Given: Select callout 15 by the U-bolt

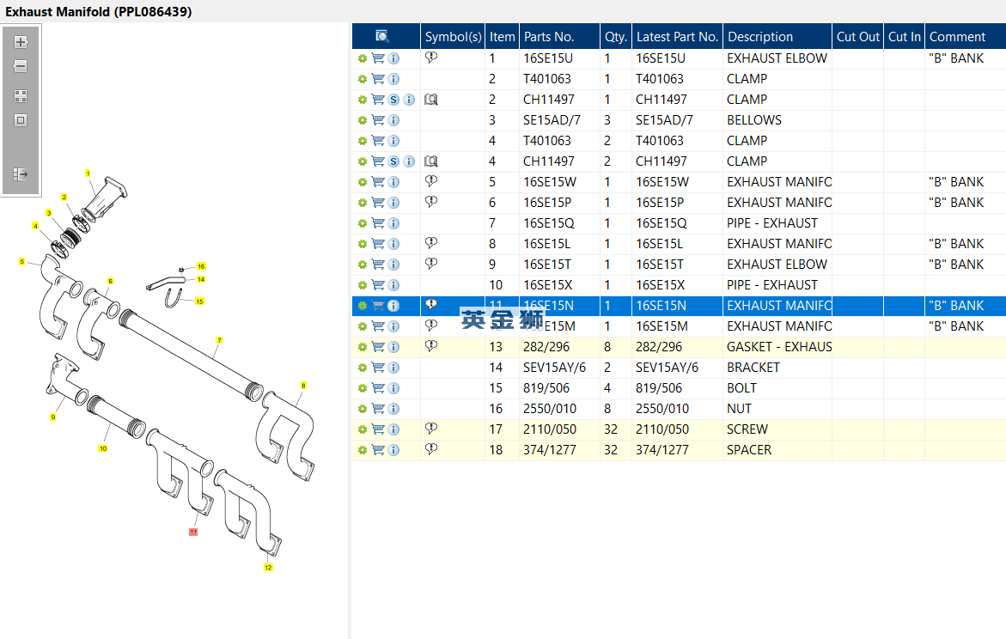Looking at the screenshot, I should [x=199, y=301].
